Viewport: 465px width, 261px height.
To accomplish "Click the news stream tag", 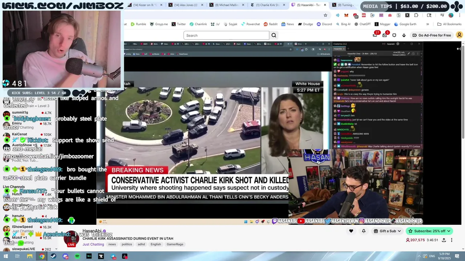I will click(x=112, y=244).
